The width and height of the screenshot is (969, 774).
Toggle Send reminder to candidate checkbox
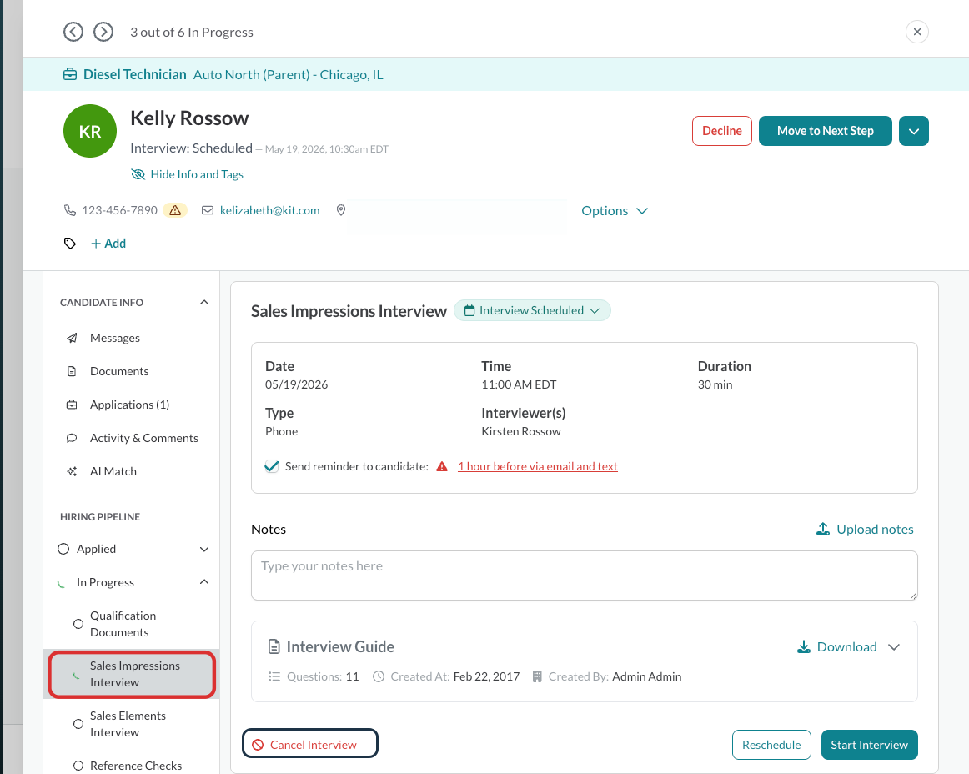point(271,466)
